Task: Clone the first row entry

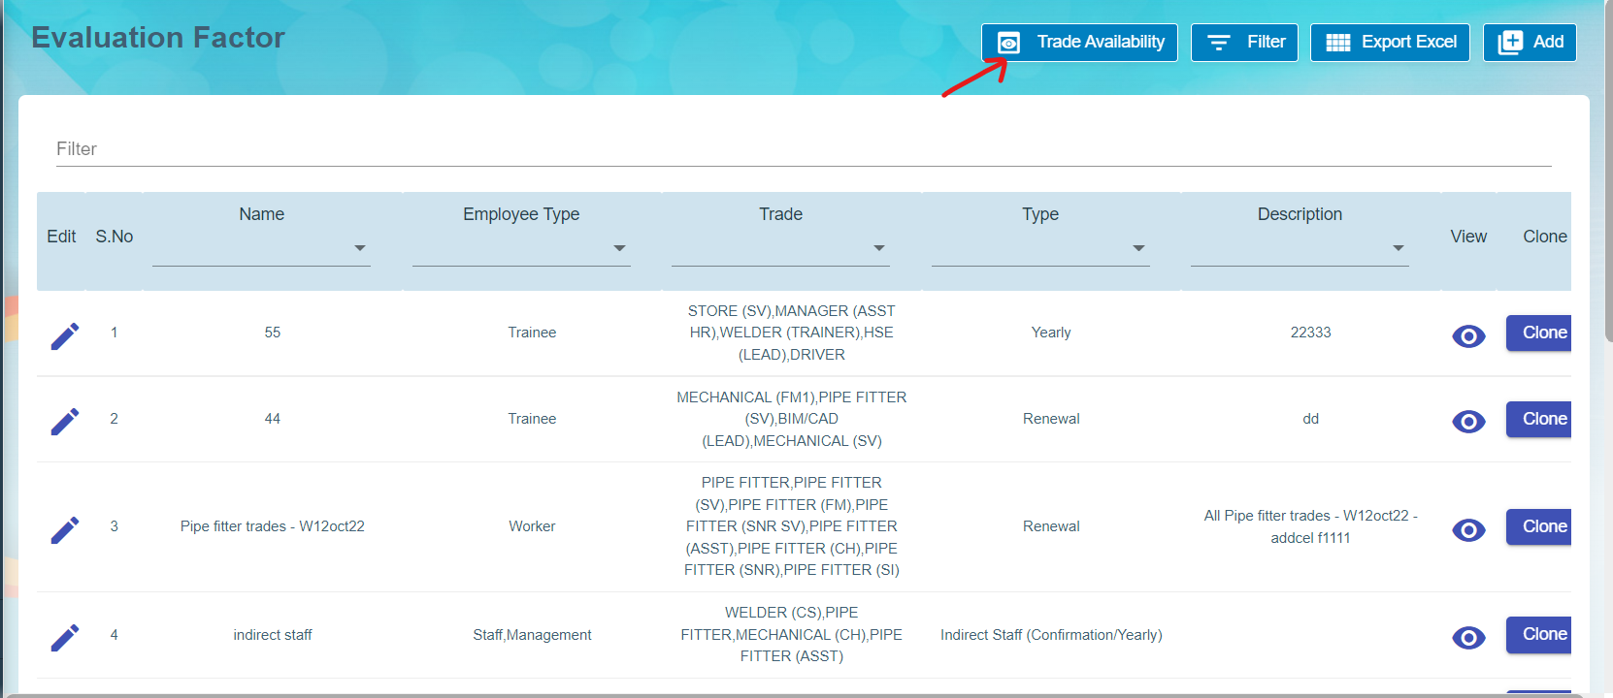Action: tap(1541, 333)
